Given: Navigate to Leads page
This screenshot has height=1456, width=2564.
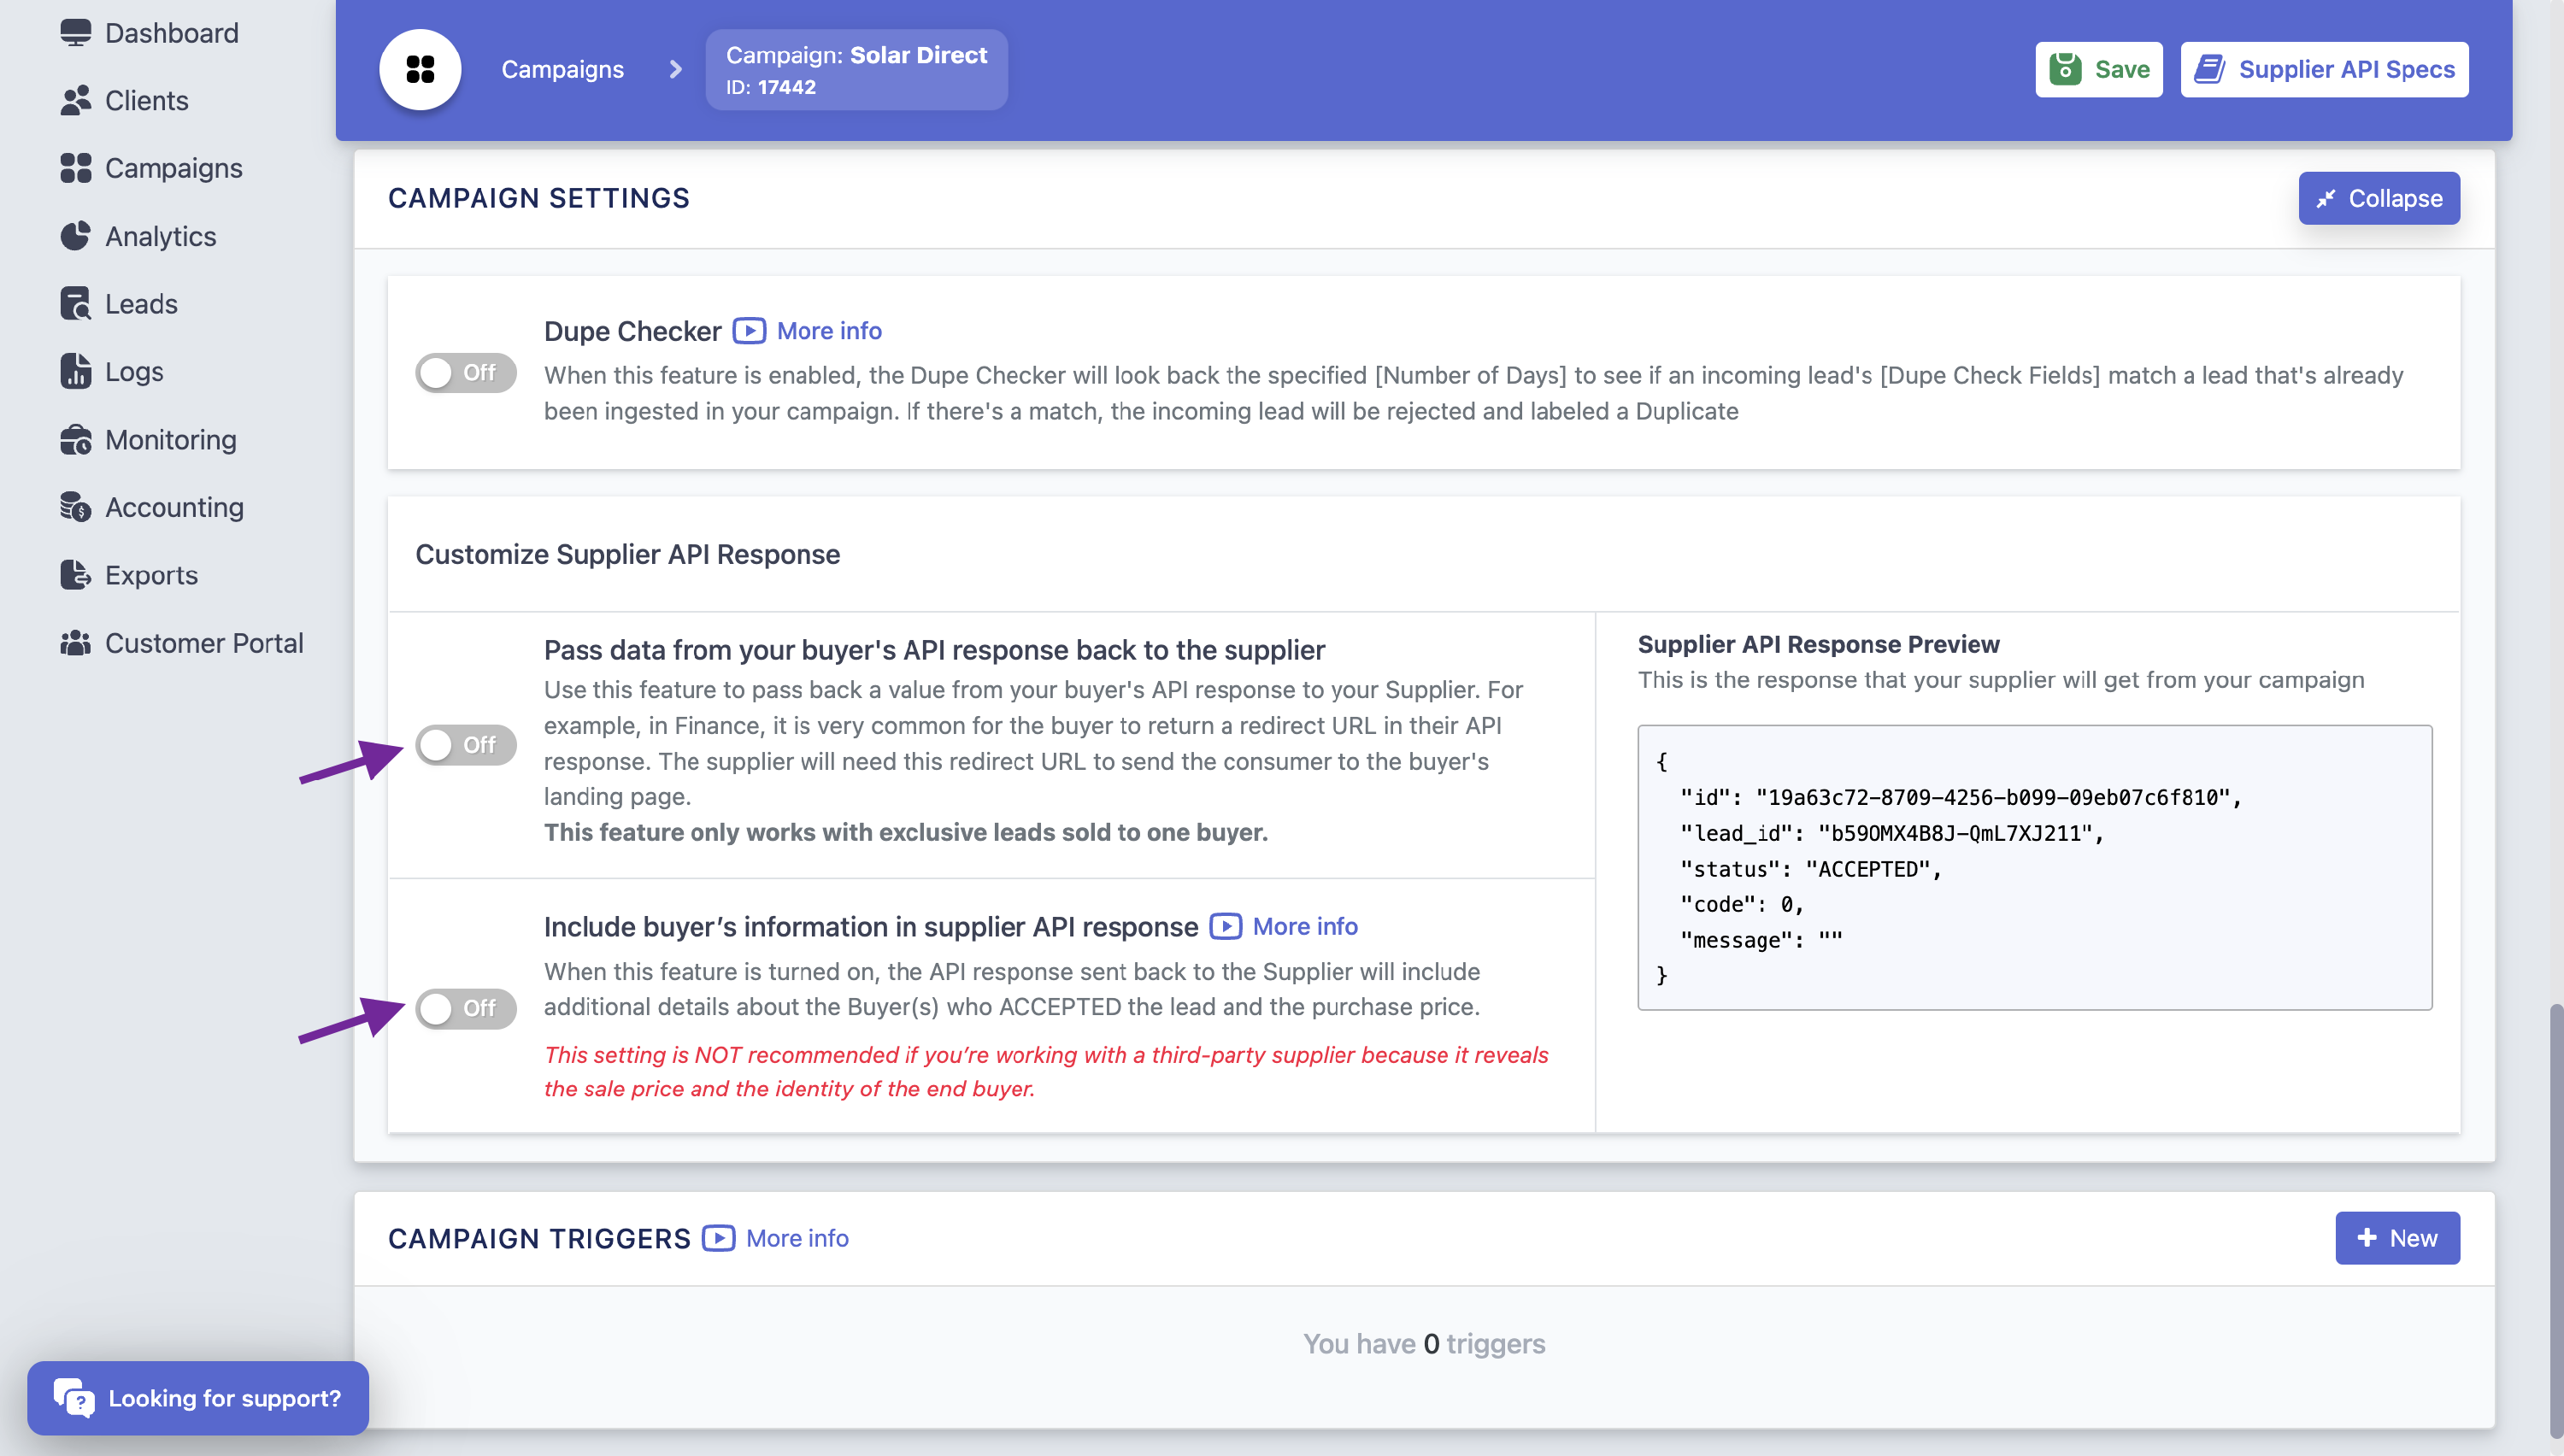Looking at the screenshot, I should (x=118, y=304).
